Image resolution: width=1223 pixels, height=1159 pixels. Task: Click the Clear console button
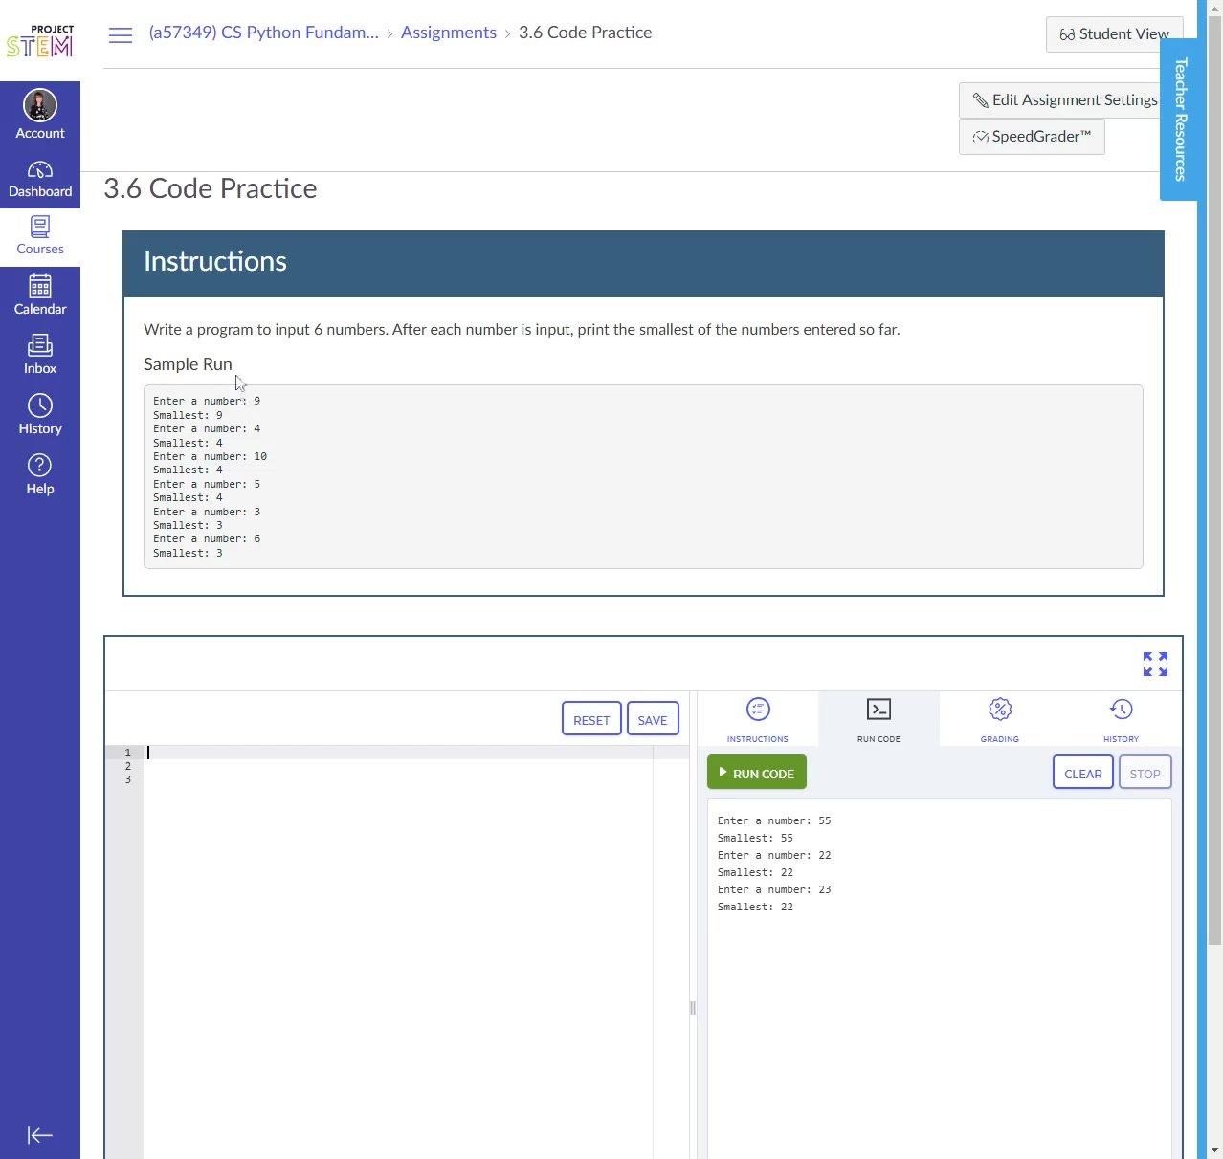point(1082,774)
